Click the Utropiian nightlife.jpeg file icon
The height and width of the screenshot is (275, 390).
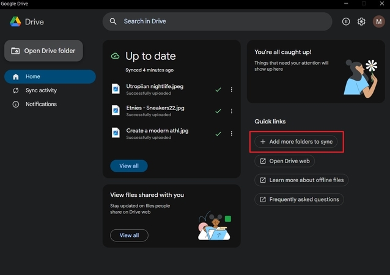116,89
